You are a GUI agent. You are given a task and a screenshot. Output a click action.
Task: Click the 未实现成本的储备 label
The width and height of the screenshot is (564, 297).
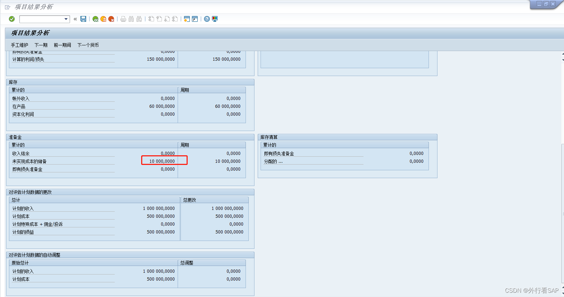[29, 161]
